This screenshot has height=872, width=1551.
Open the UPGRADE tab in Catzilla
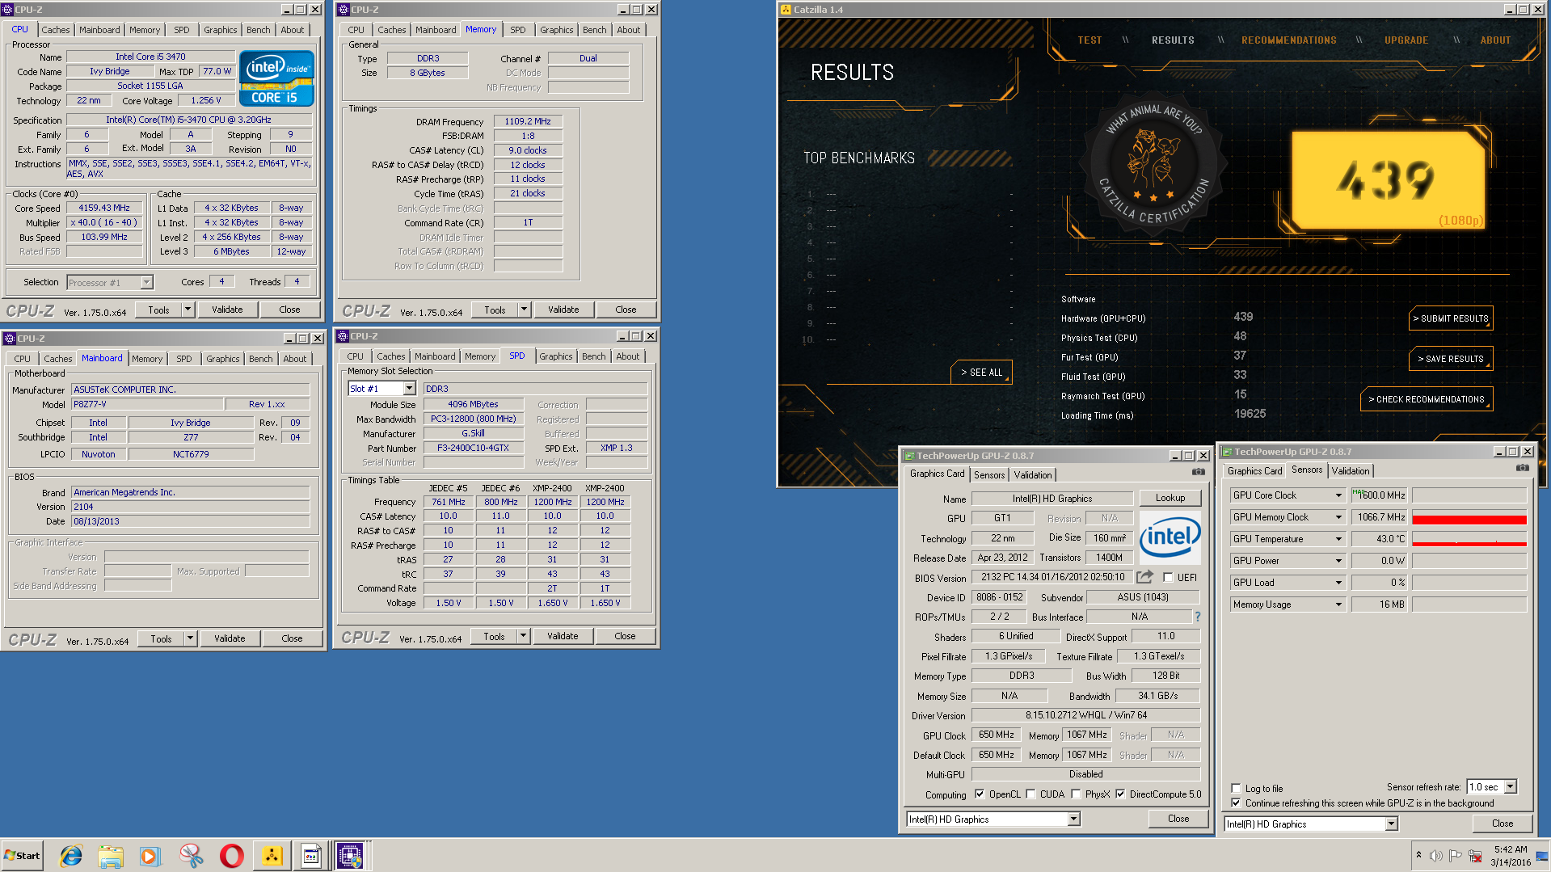[1406, 40]
